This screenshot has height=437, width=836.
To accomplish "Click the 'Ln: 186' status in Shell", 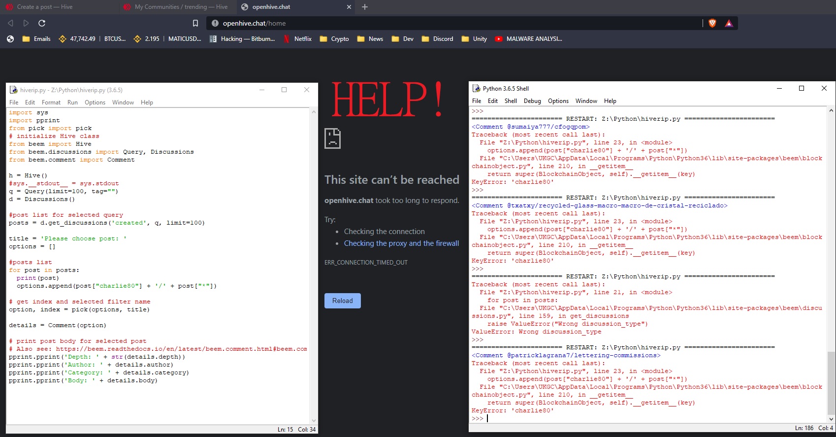I will click(804, 428).
